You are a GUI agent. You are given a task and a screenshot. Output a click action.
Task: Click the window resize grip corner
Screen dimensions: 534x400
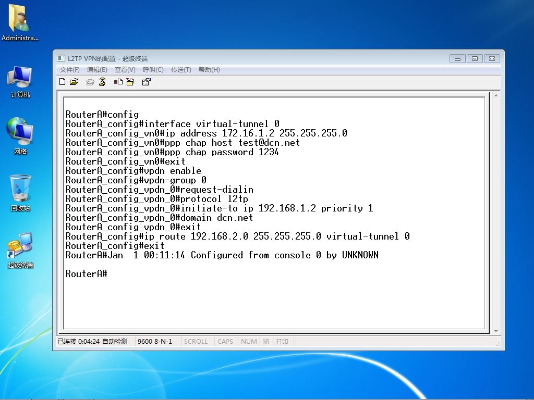tap(498, 344)
